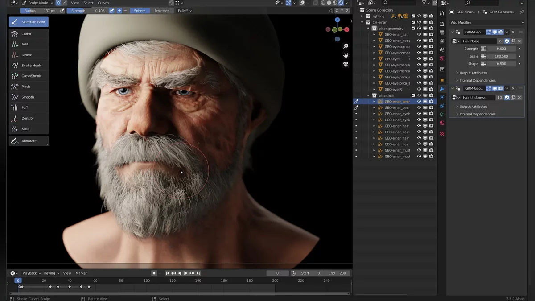
Task: Pick the Density tool
Action: point(29,118)
